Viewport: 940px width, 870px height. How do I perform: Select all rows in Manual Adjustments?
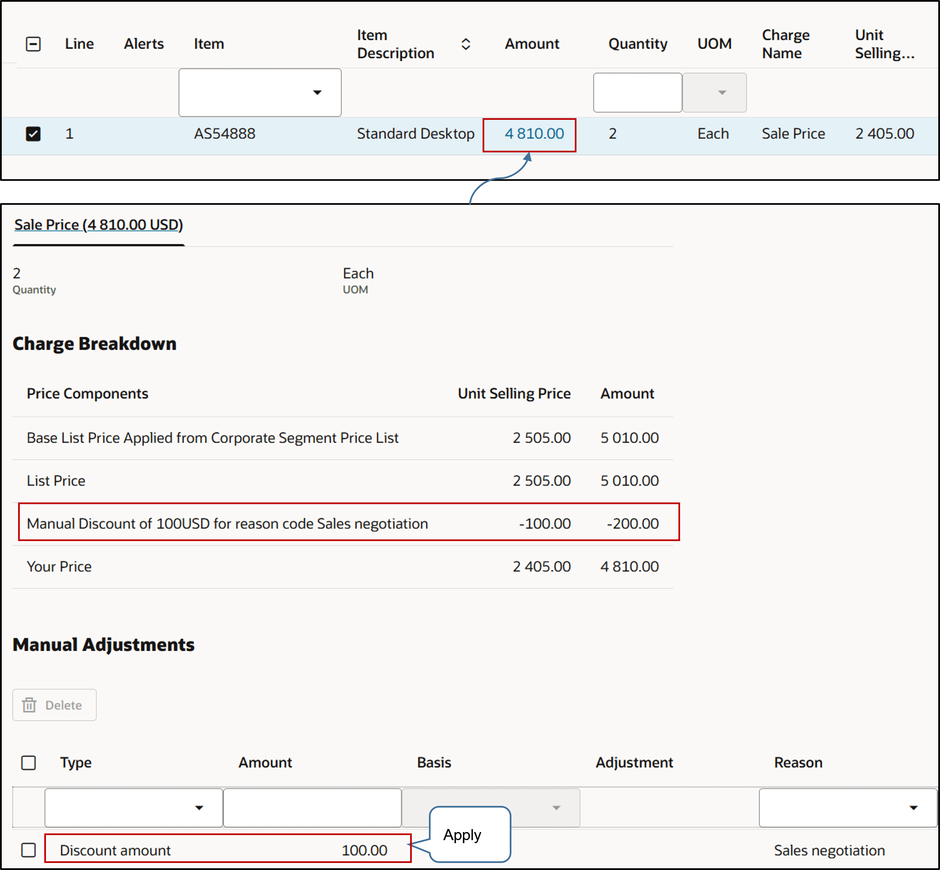pyautogui.click(x=28, y=763)
